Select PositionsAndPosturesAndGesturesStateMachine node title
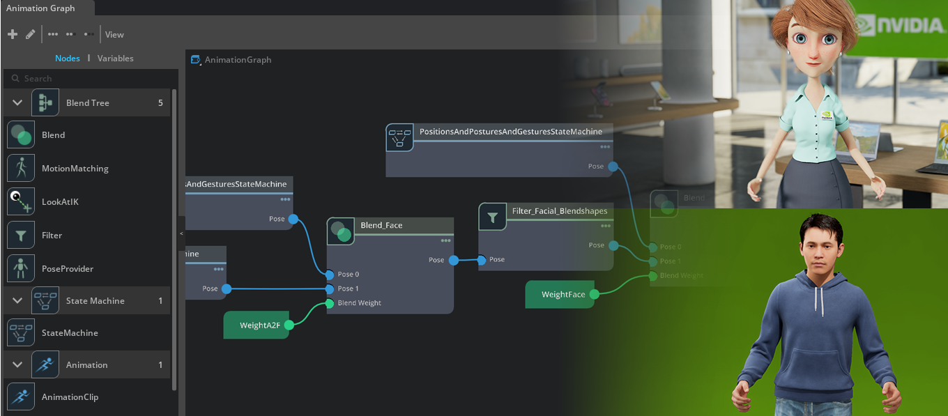 click(511, 131)
